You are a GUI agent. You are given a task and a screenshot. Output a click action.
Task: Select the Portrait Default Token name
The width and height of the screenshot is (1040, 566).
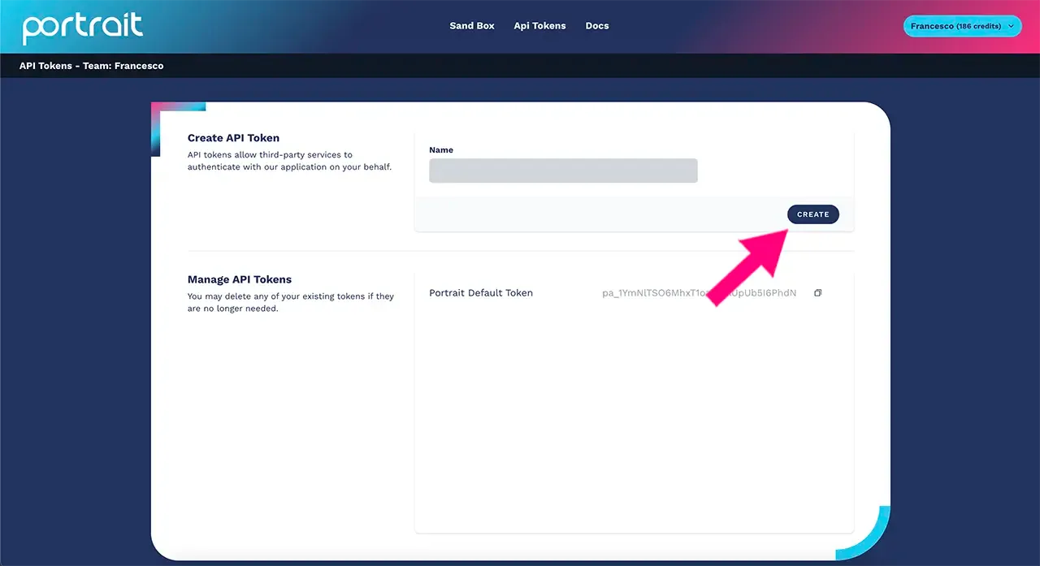(481, 292)
